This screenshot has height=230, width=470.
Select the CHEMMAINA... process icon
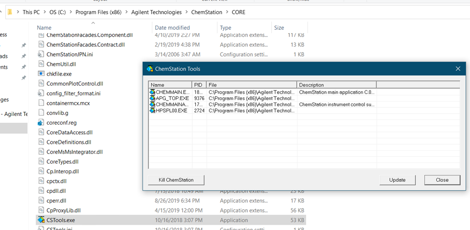pyautogui.click(x=153, y=104)
